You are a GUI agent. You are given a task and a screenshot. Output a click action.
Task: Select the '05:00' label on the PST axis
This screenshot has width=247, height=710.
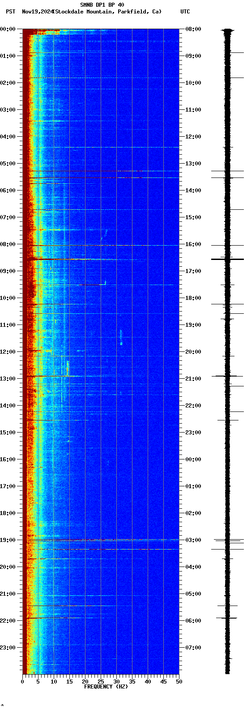click(7, 164)
